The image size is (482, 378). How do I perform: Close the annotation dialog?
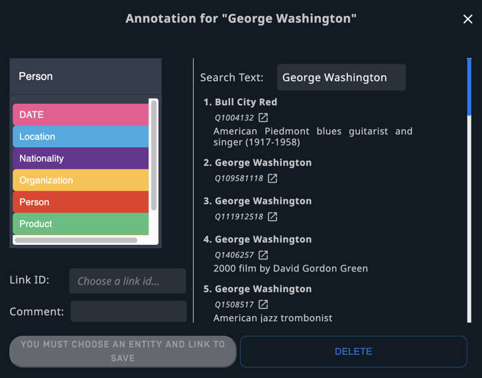pyautogui.click(x=467, y=19)
